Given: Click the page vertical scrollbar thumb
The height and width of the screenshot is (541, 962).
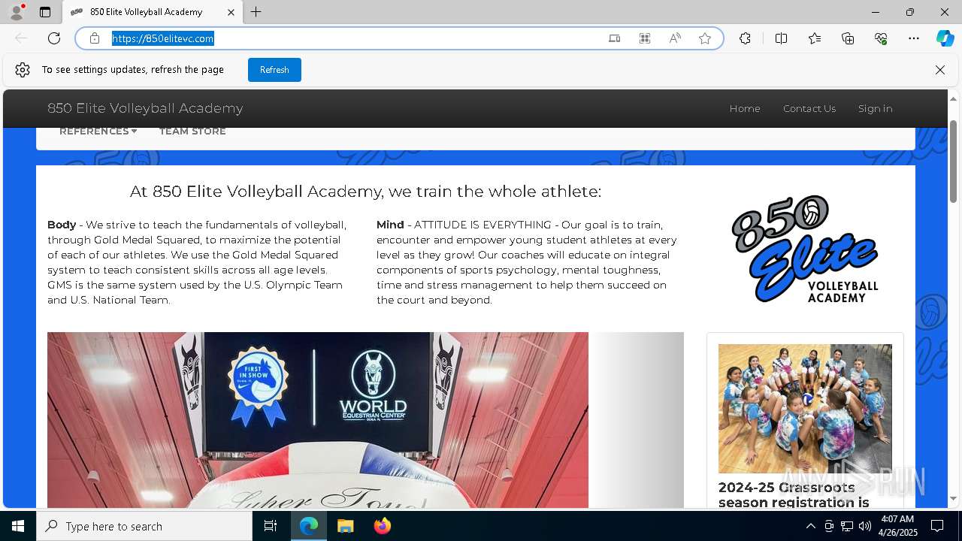Looking at the screenshot, I should (954, 161).
